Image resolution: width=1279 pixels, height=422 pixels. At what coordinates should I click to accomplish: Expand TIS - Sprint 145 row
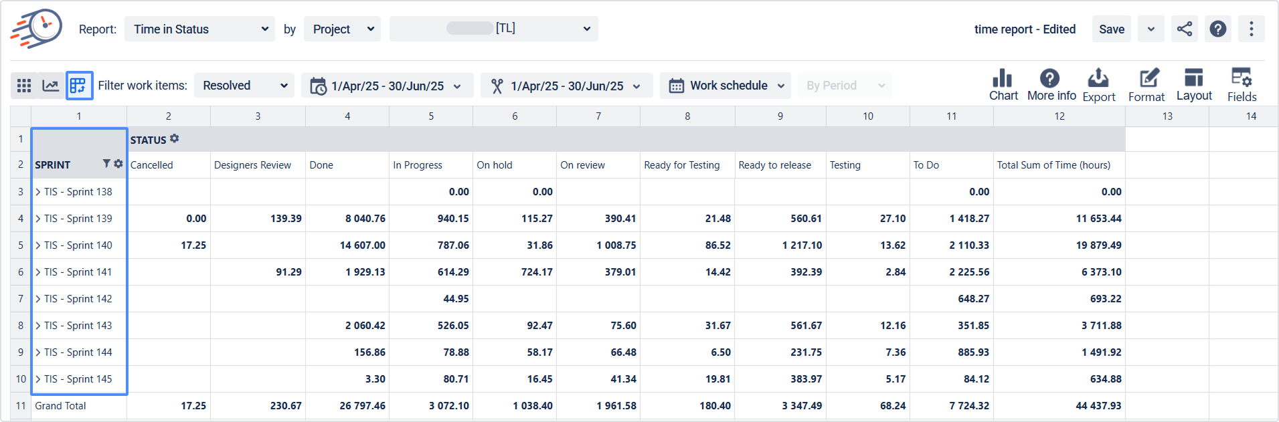(x=38, y=379)
